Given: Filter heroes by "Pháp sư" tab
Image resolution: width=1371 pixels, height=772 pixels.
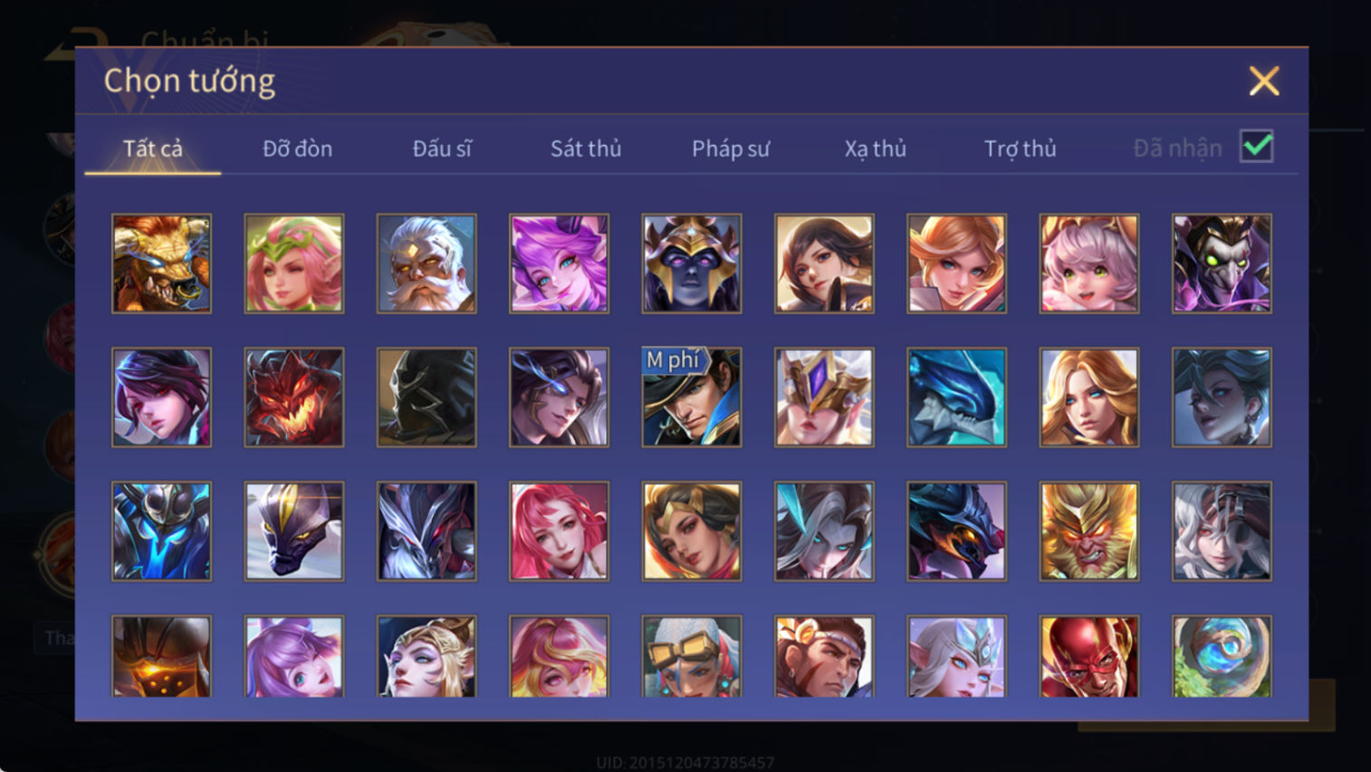Looking at the screenshot, I should (x=731, y=149).
